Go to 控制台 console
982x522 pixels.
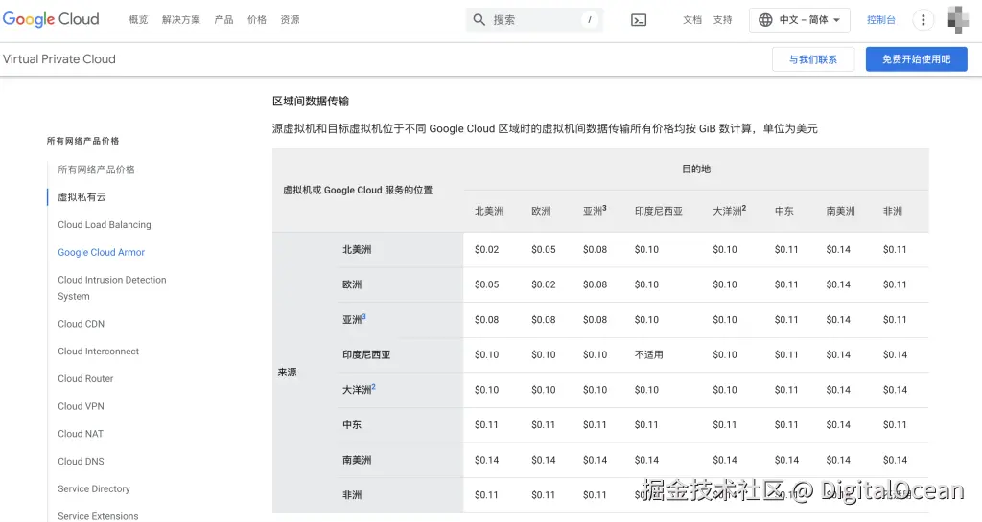coord(881,20)
